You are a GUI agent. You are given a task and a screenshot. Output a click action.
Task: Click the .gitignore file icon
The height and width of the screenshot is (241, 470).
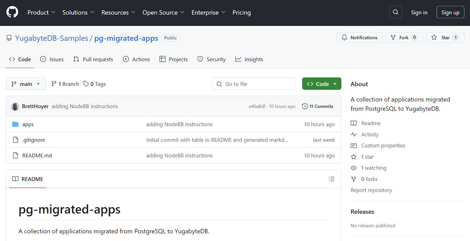click(16, 140)
